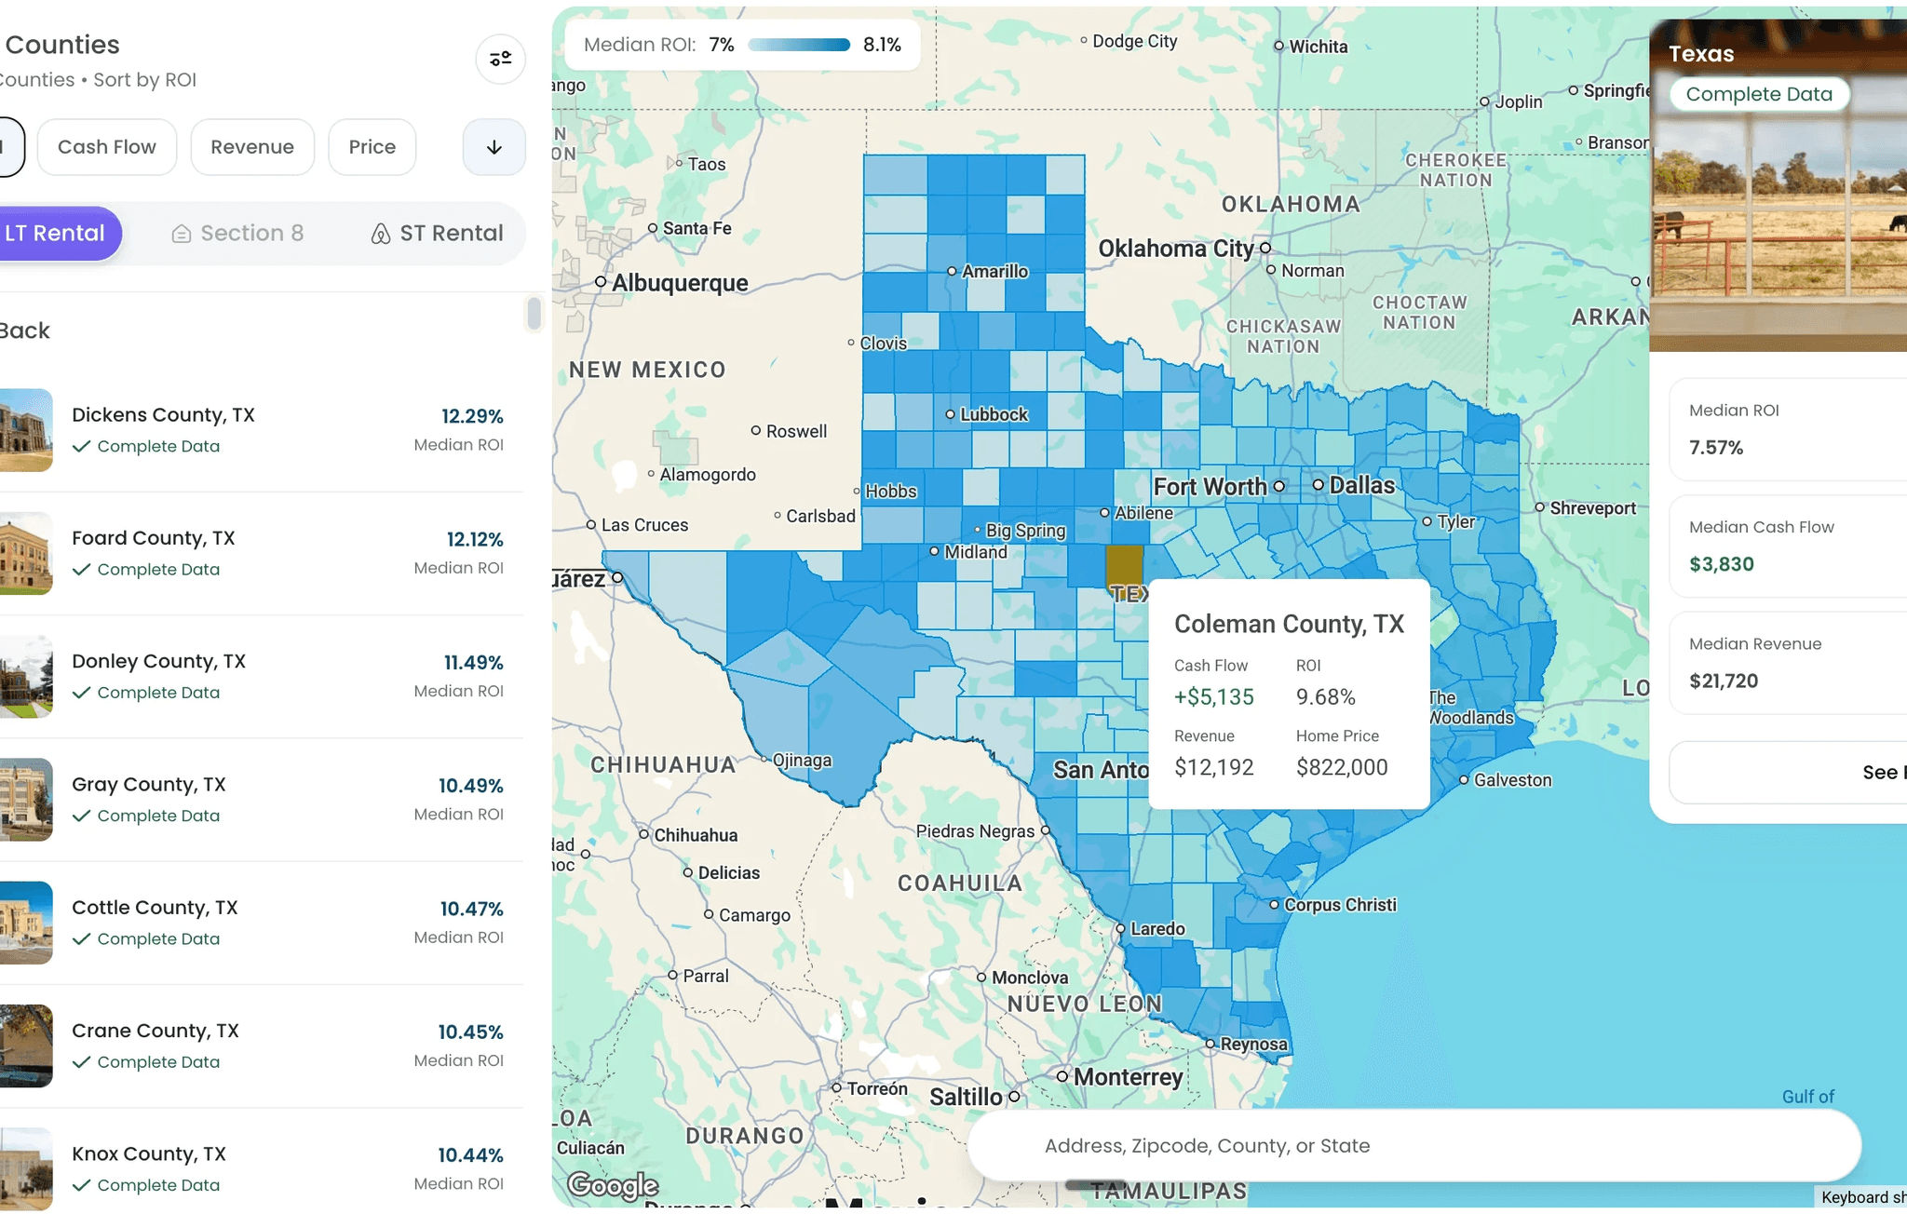Click the sort direction down arrow
This screenshot has width=1907, height=1214.
click(x=494, y=147)
